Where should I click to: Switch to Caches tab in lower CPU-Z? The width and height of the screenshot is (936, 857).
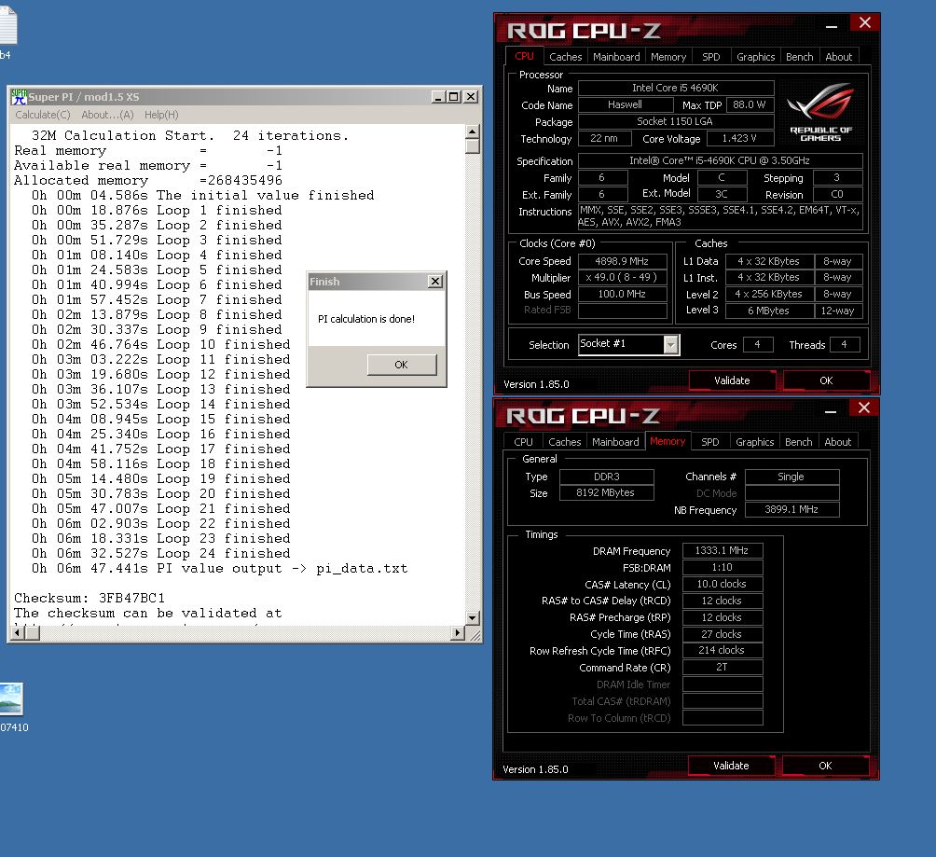click(x=565, y=442)
